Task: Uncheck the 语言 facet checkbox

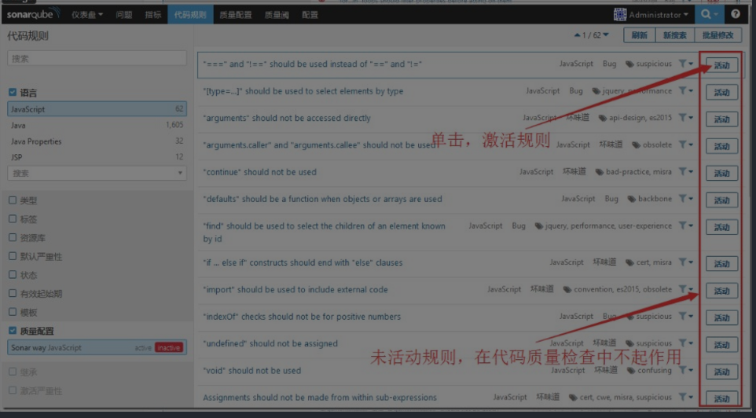Action: (x=13, y=92)
